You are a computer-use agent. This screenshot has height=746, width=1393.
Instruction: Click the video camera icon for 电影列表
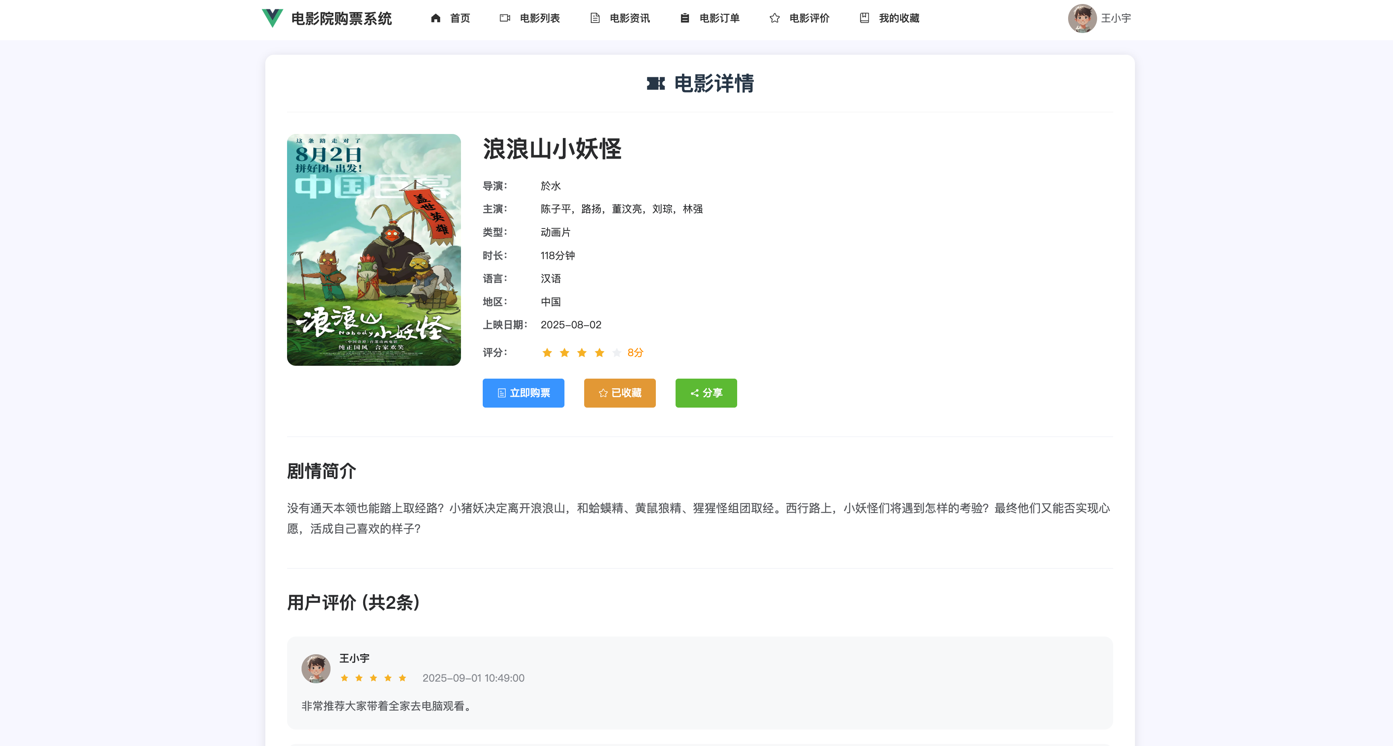(504, 18)
